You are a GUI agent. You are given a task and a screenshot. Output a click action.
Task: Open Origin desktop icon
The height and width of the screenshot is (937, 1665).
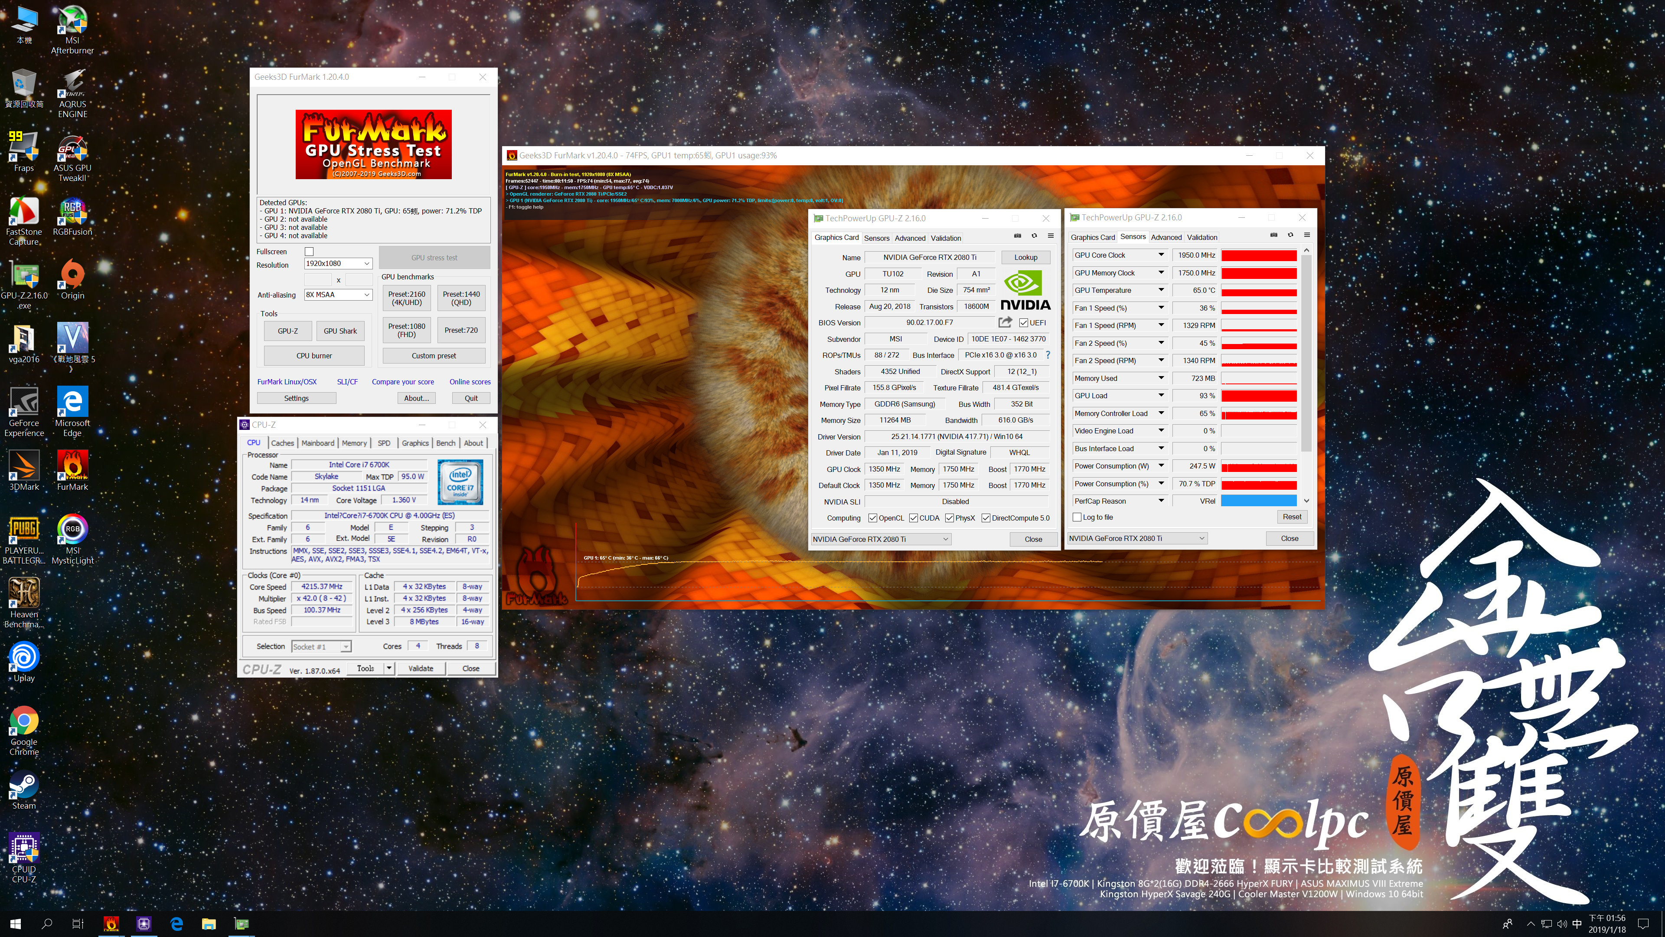click(x=72, y=280)
